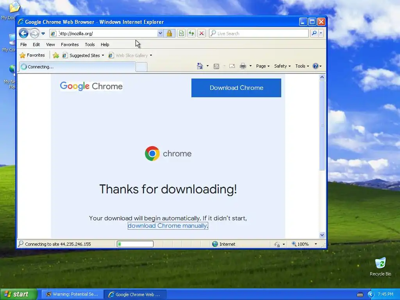This screenshot has width=400, height=300.
Task: Click the Internet zone globe icon
Action: pyautogui.click(x=215, y=244)
